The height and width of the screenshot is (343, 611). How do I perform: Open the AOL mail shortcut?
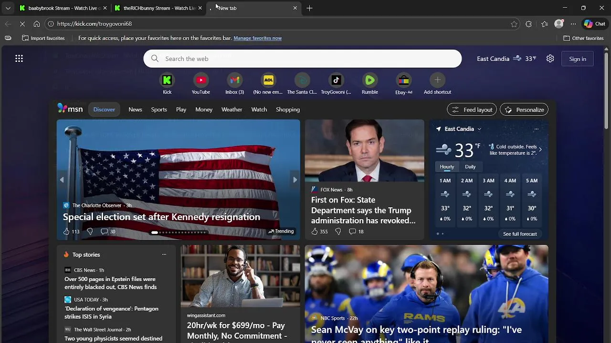pos(268,84)
